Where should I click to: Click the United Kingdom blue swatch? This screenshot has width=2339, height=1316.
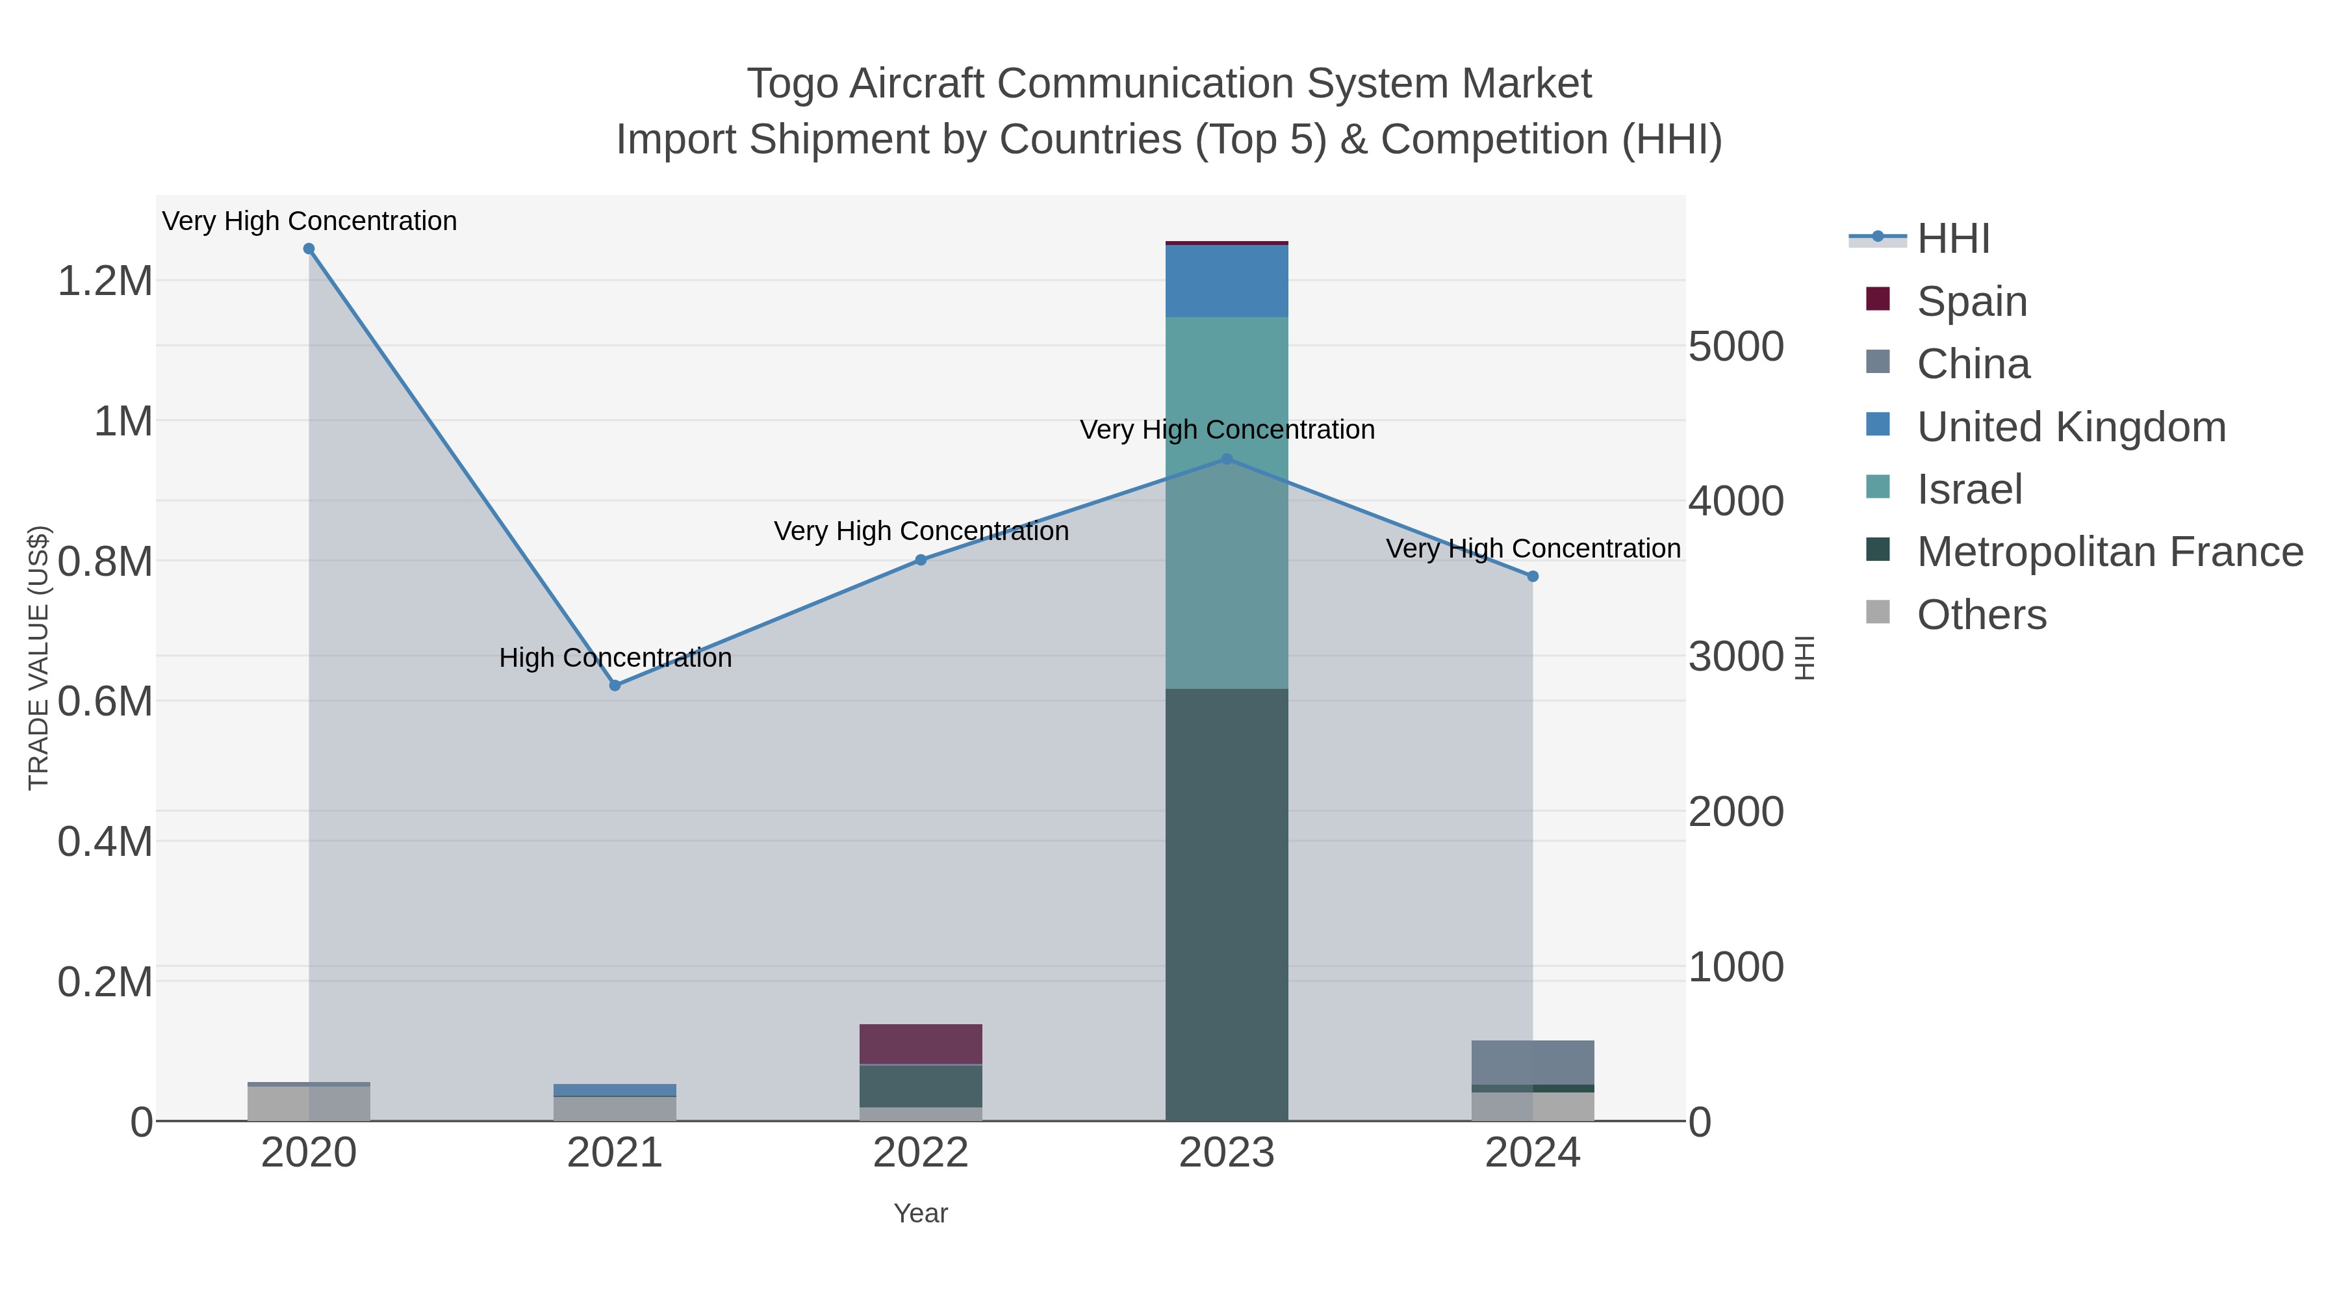click(x=1878, y=424)
